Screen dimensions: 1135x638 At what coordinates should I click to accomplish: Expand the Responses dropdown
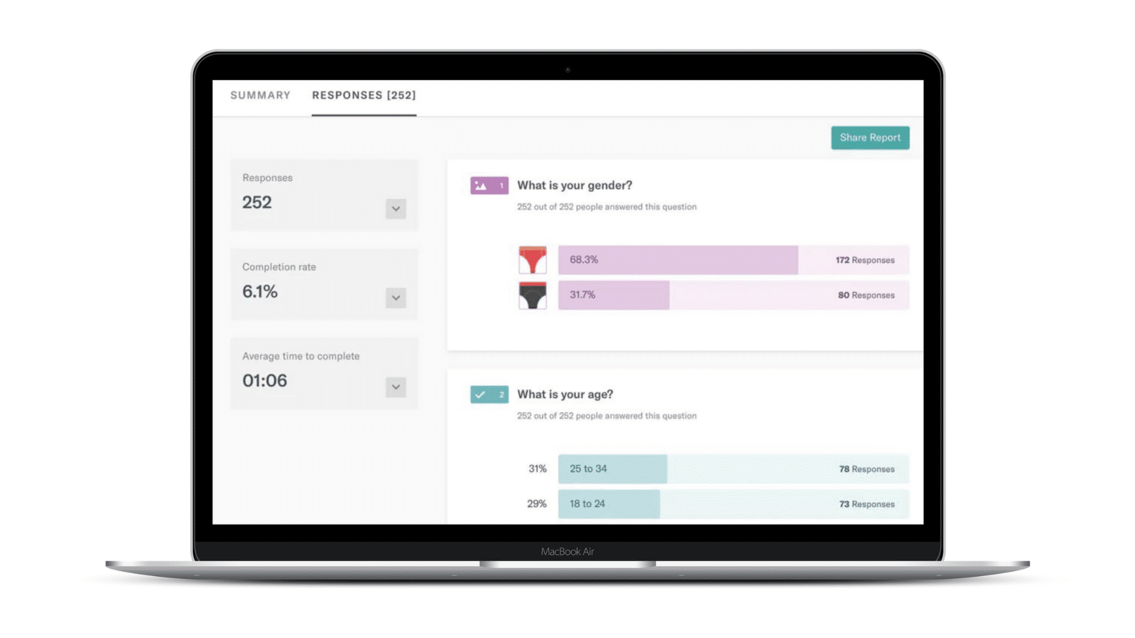click(x=395, y=208)
